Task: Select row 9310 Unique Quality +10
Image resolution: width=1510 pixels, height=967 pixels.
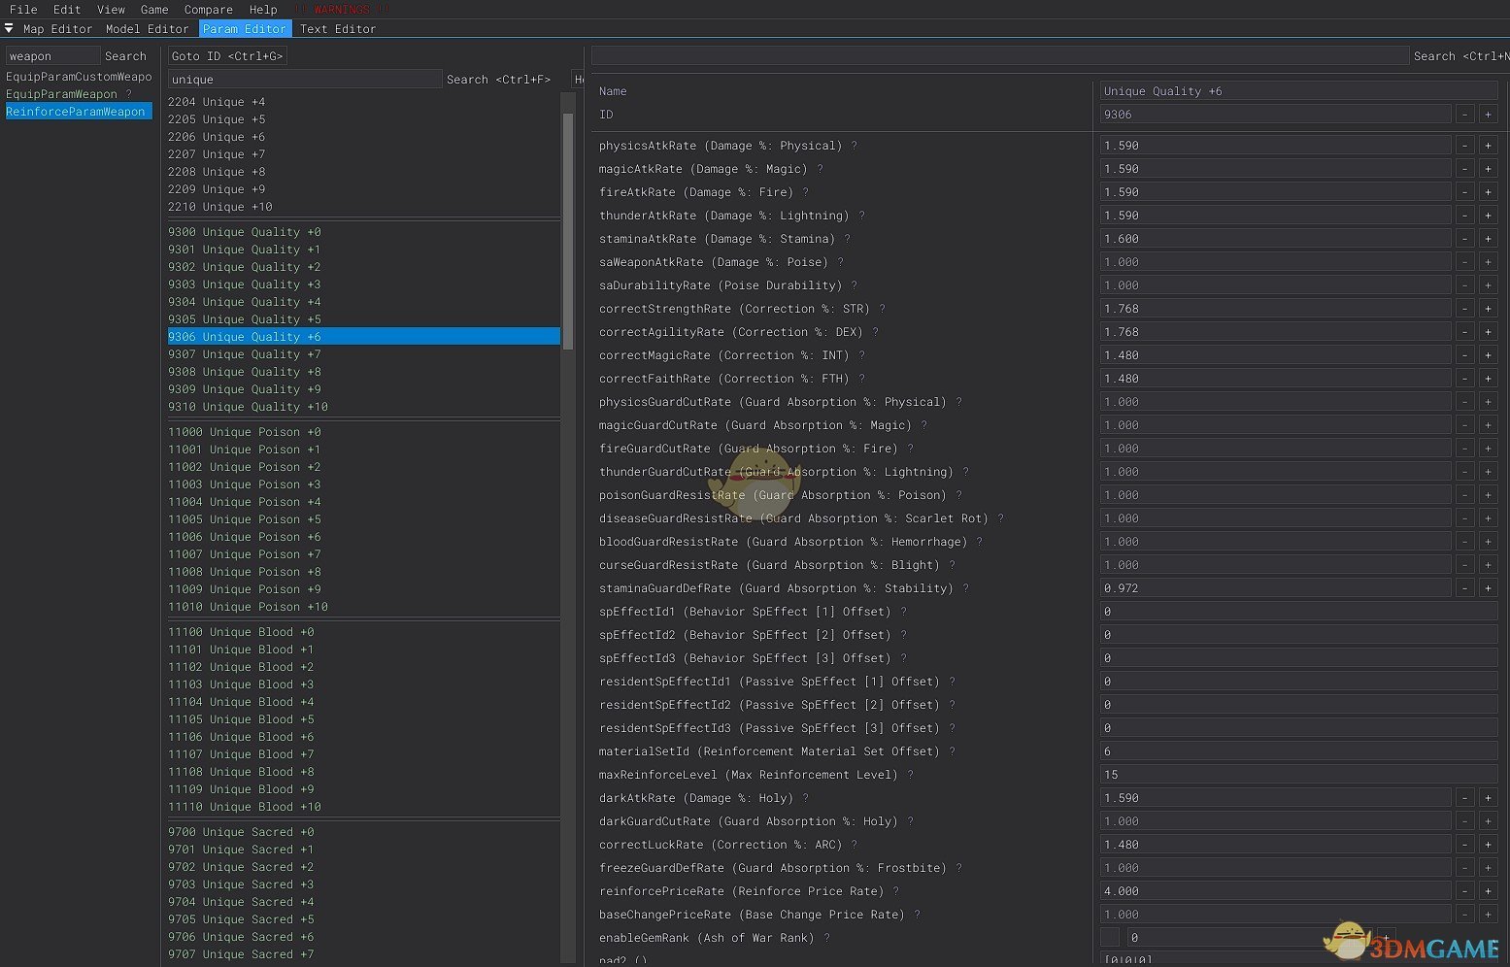Action: click(x=364, y=407)
